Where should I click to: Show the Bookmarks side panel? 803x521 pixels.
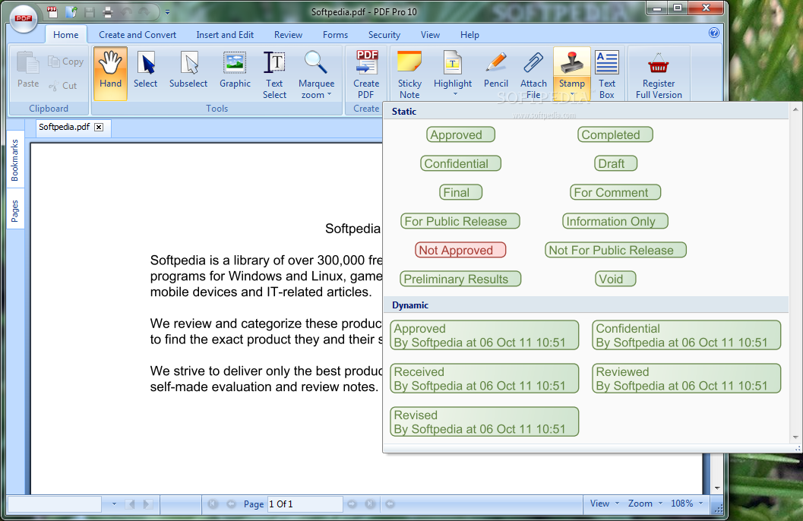[x=15, y=160]
